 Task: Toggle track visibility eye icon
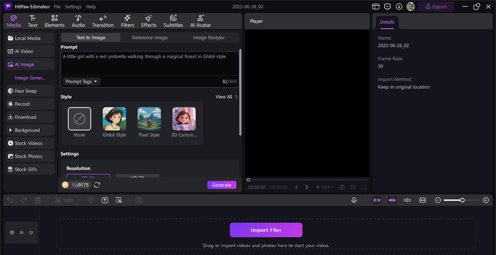[x=22, y=233]
